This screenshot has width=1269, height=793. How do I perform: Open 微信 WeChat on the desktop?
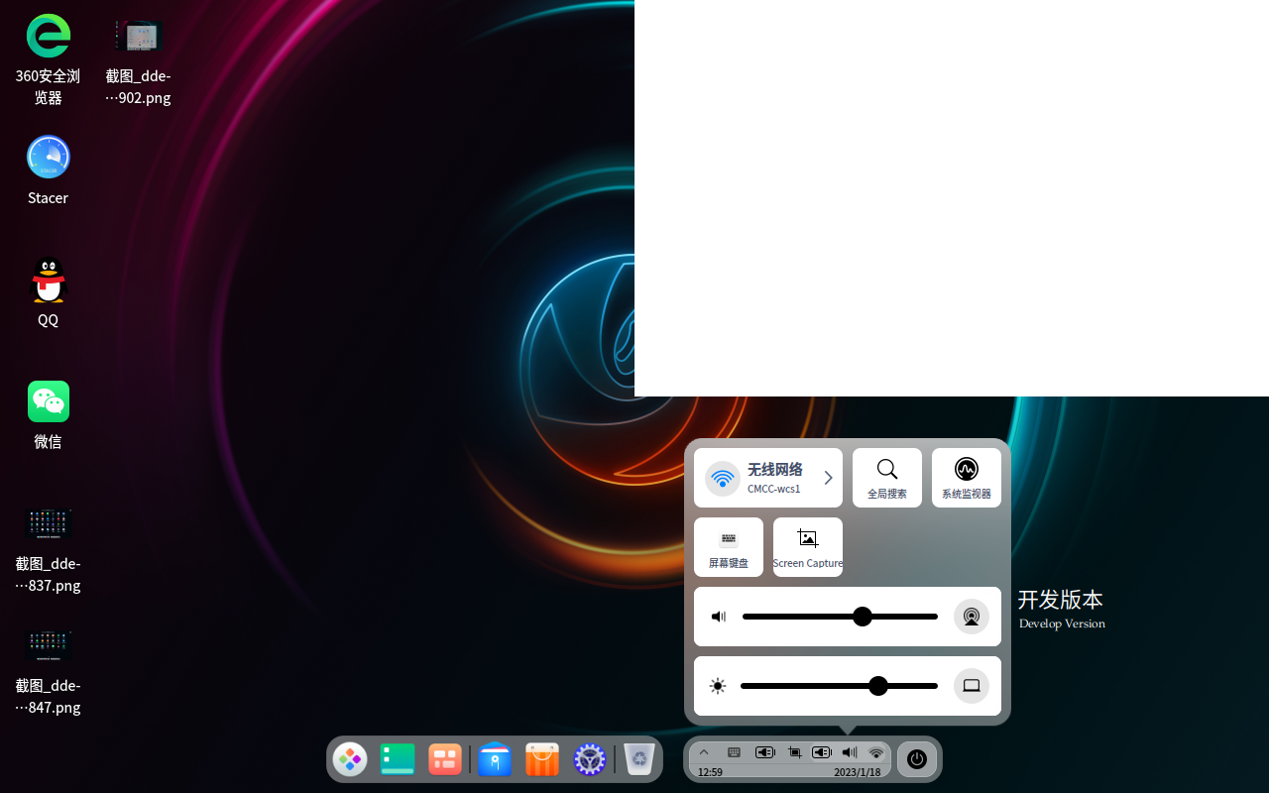(x=48, y=400)
